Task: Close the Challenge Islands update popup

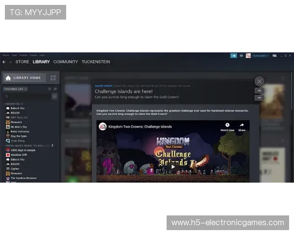Action: (259, 81)
